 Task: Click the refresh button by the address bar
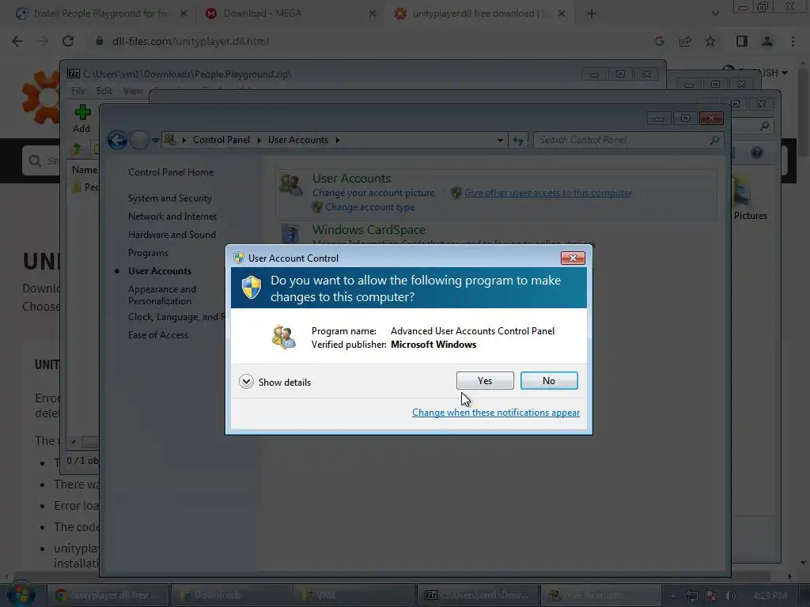(x=517, y=141)
